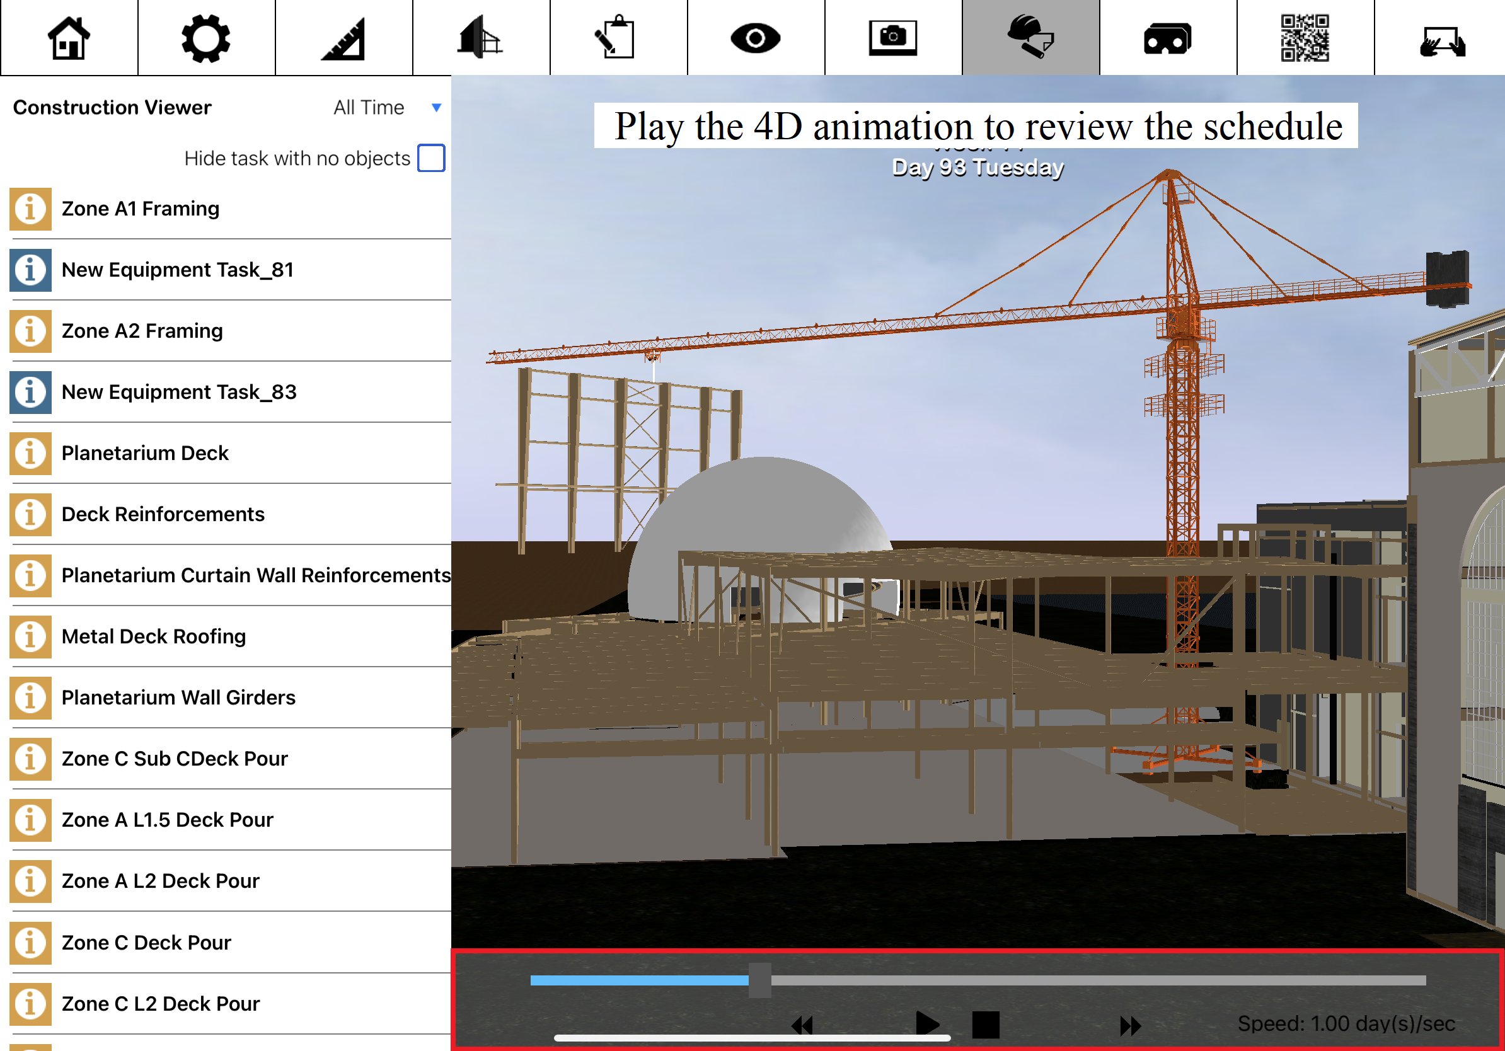Screen dimensions: 1505x1051
Task: Toggle the construction hard hat tool
Action: tap(1030, 38)
